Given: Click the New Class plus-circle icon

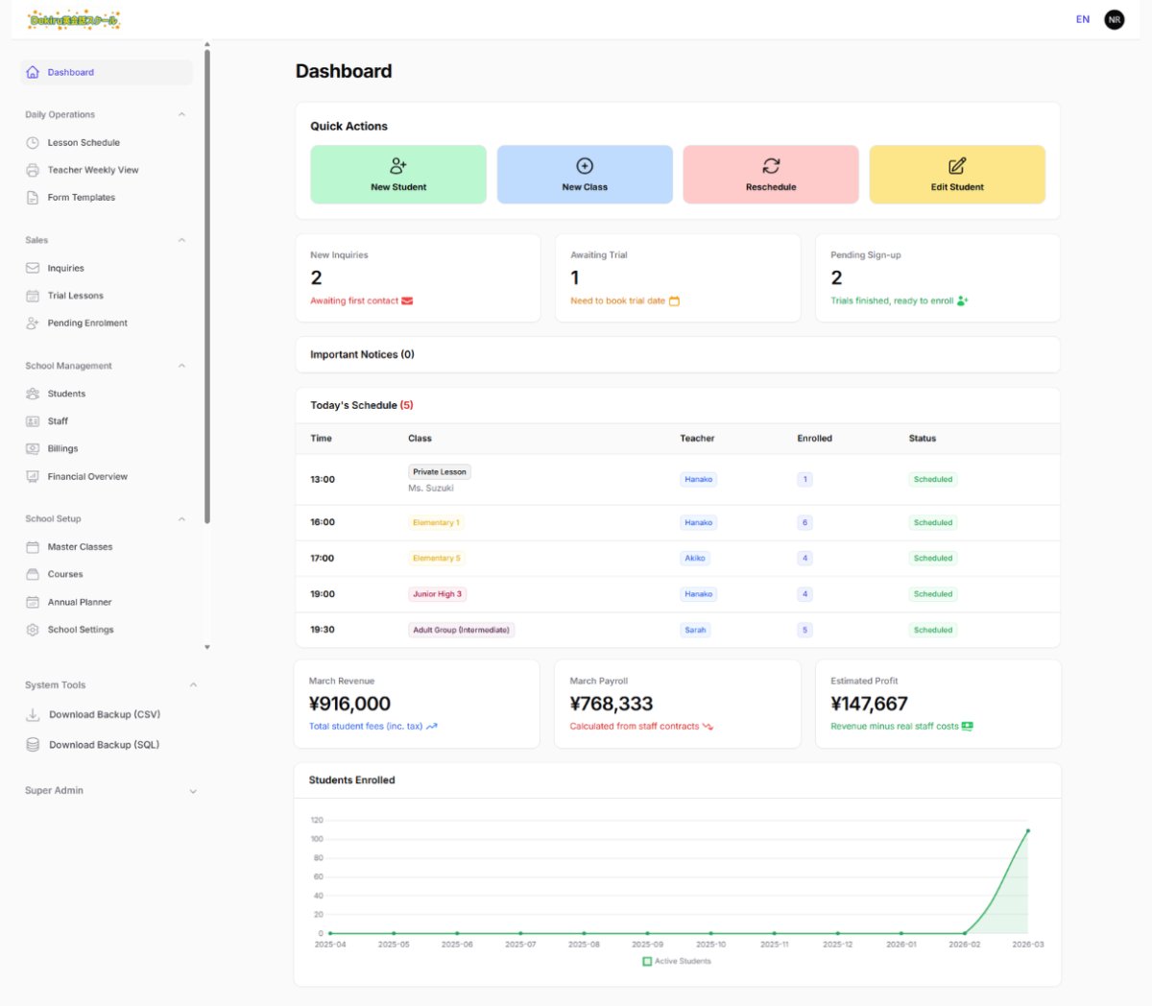Looking at the screenshot, I should (x=585, y=166).
